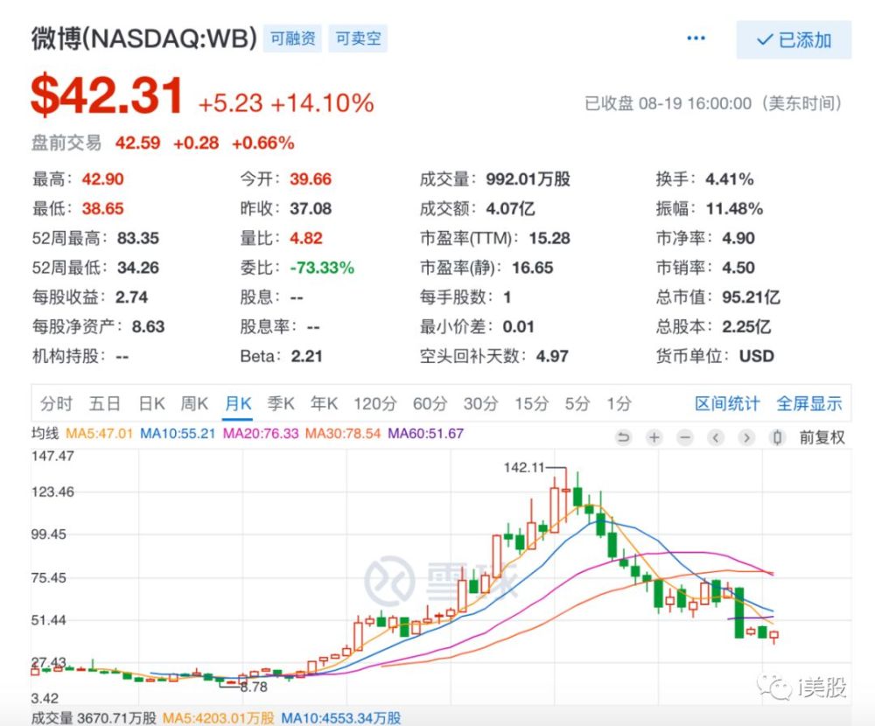Click the 8.78 low price marker
875x726 pixels.
254,687
